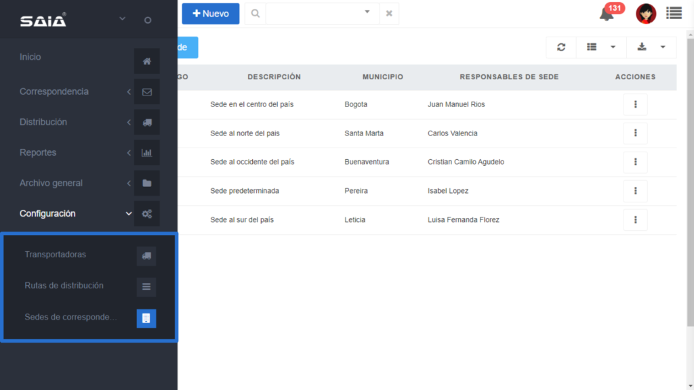Click the Nuevo button

[x=210, y=14]
